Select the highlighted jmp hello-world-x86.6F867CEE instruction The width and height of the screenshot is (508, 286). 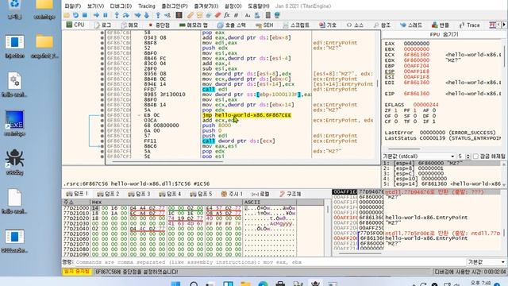click(247, 115)
